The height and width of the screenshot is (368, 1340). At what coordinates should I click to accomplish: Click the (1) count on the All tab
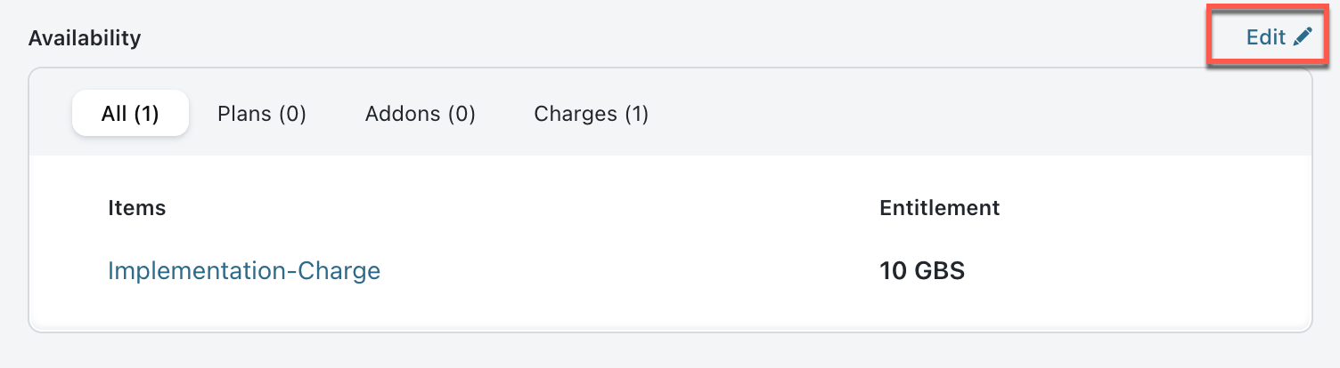click(147, 114)
